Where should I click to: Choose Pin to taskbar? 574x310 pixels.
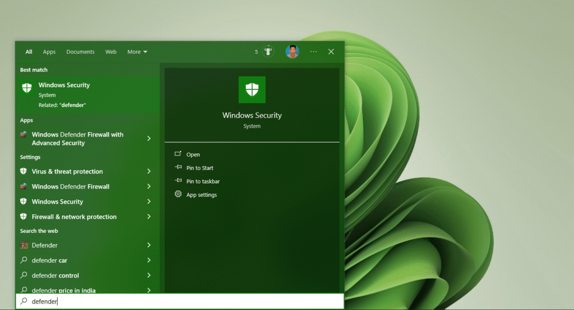click(x=203, y=181)
